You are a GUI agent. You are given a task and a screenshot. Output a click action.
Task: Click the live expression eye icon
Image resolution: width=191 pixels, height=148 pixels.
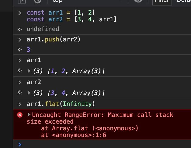138,1
